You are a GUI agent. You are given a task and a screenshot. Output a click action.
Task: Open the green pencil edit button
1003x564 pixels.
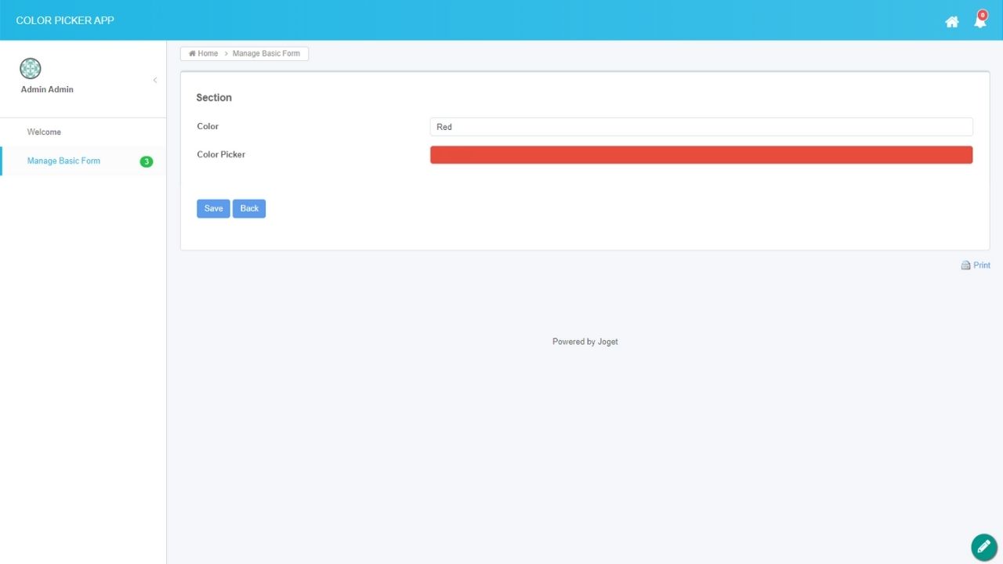[984, 547]
